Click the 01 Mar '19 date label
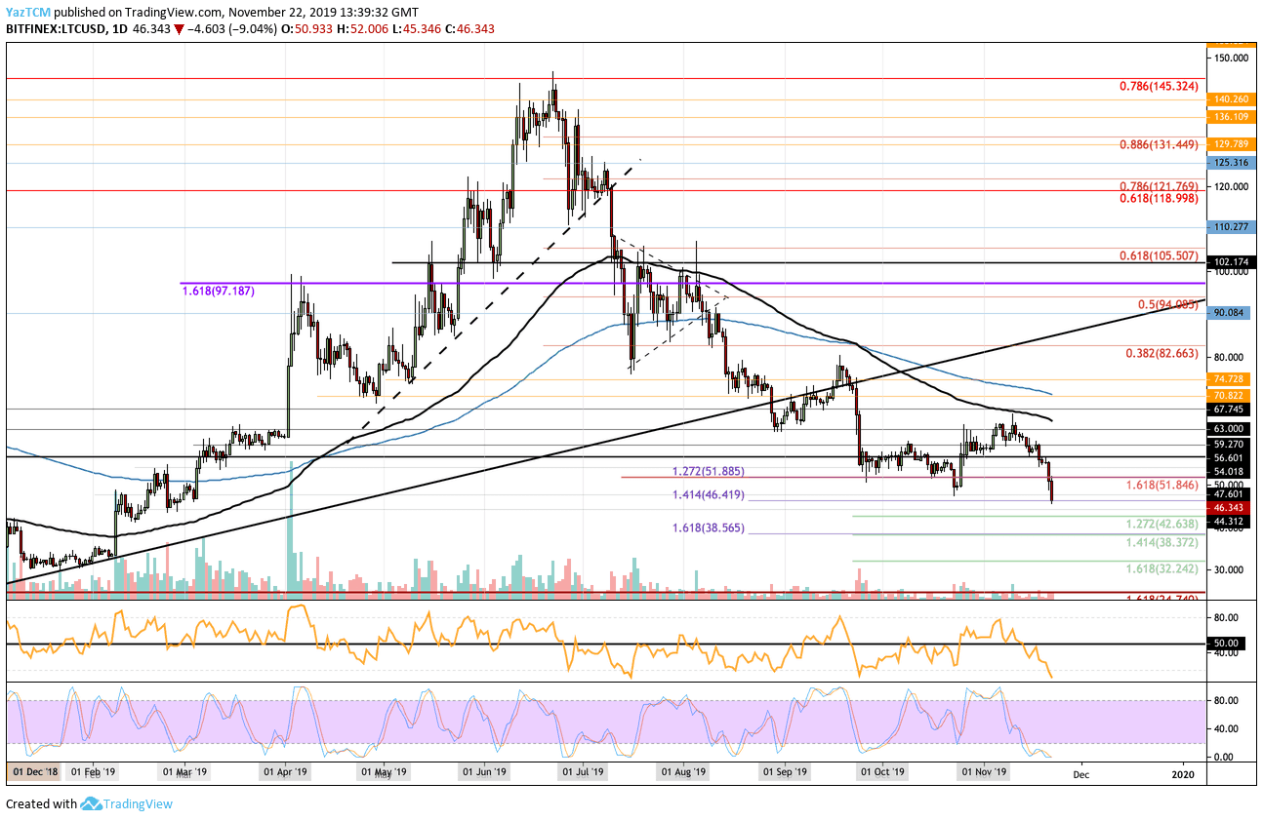 click(x=185, y=773)
